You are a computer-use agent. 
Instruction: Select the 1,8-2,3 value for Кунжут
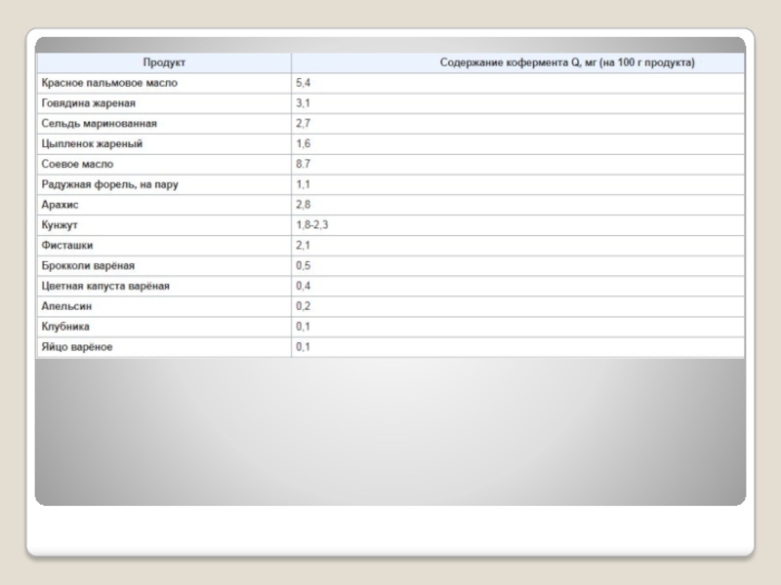coord(312,225)
